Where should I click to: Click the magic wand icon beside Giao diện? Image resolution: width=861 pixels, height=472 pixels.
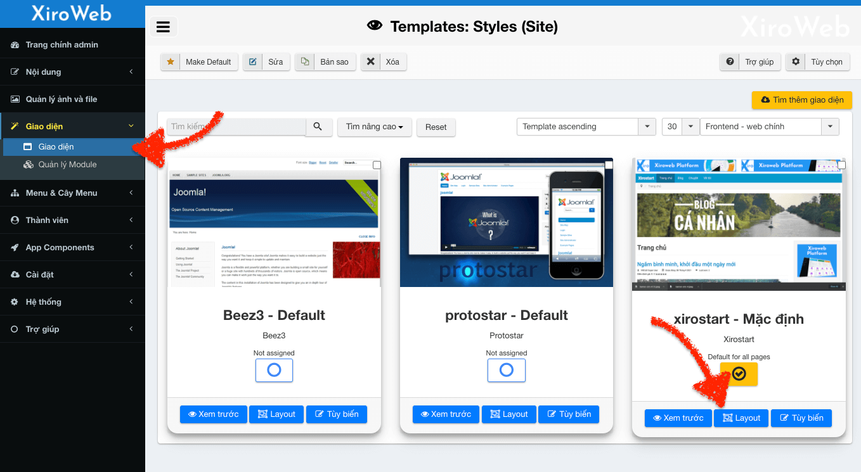pyautogui.click(x=15, y=127)
